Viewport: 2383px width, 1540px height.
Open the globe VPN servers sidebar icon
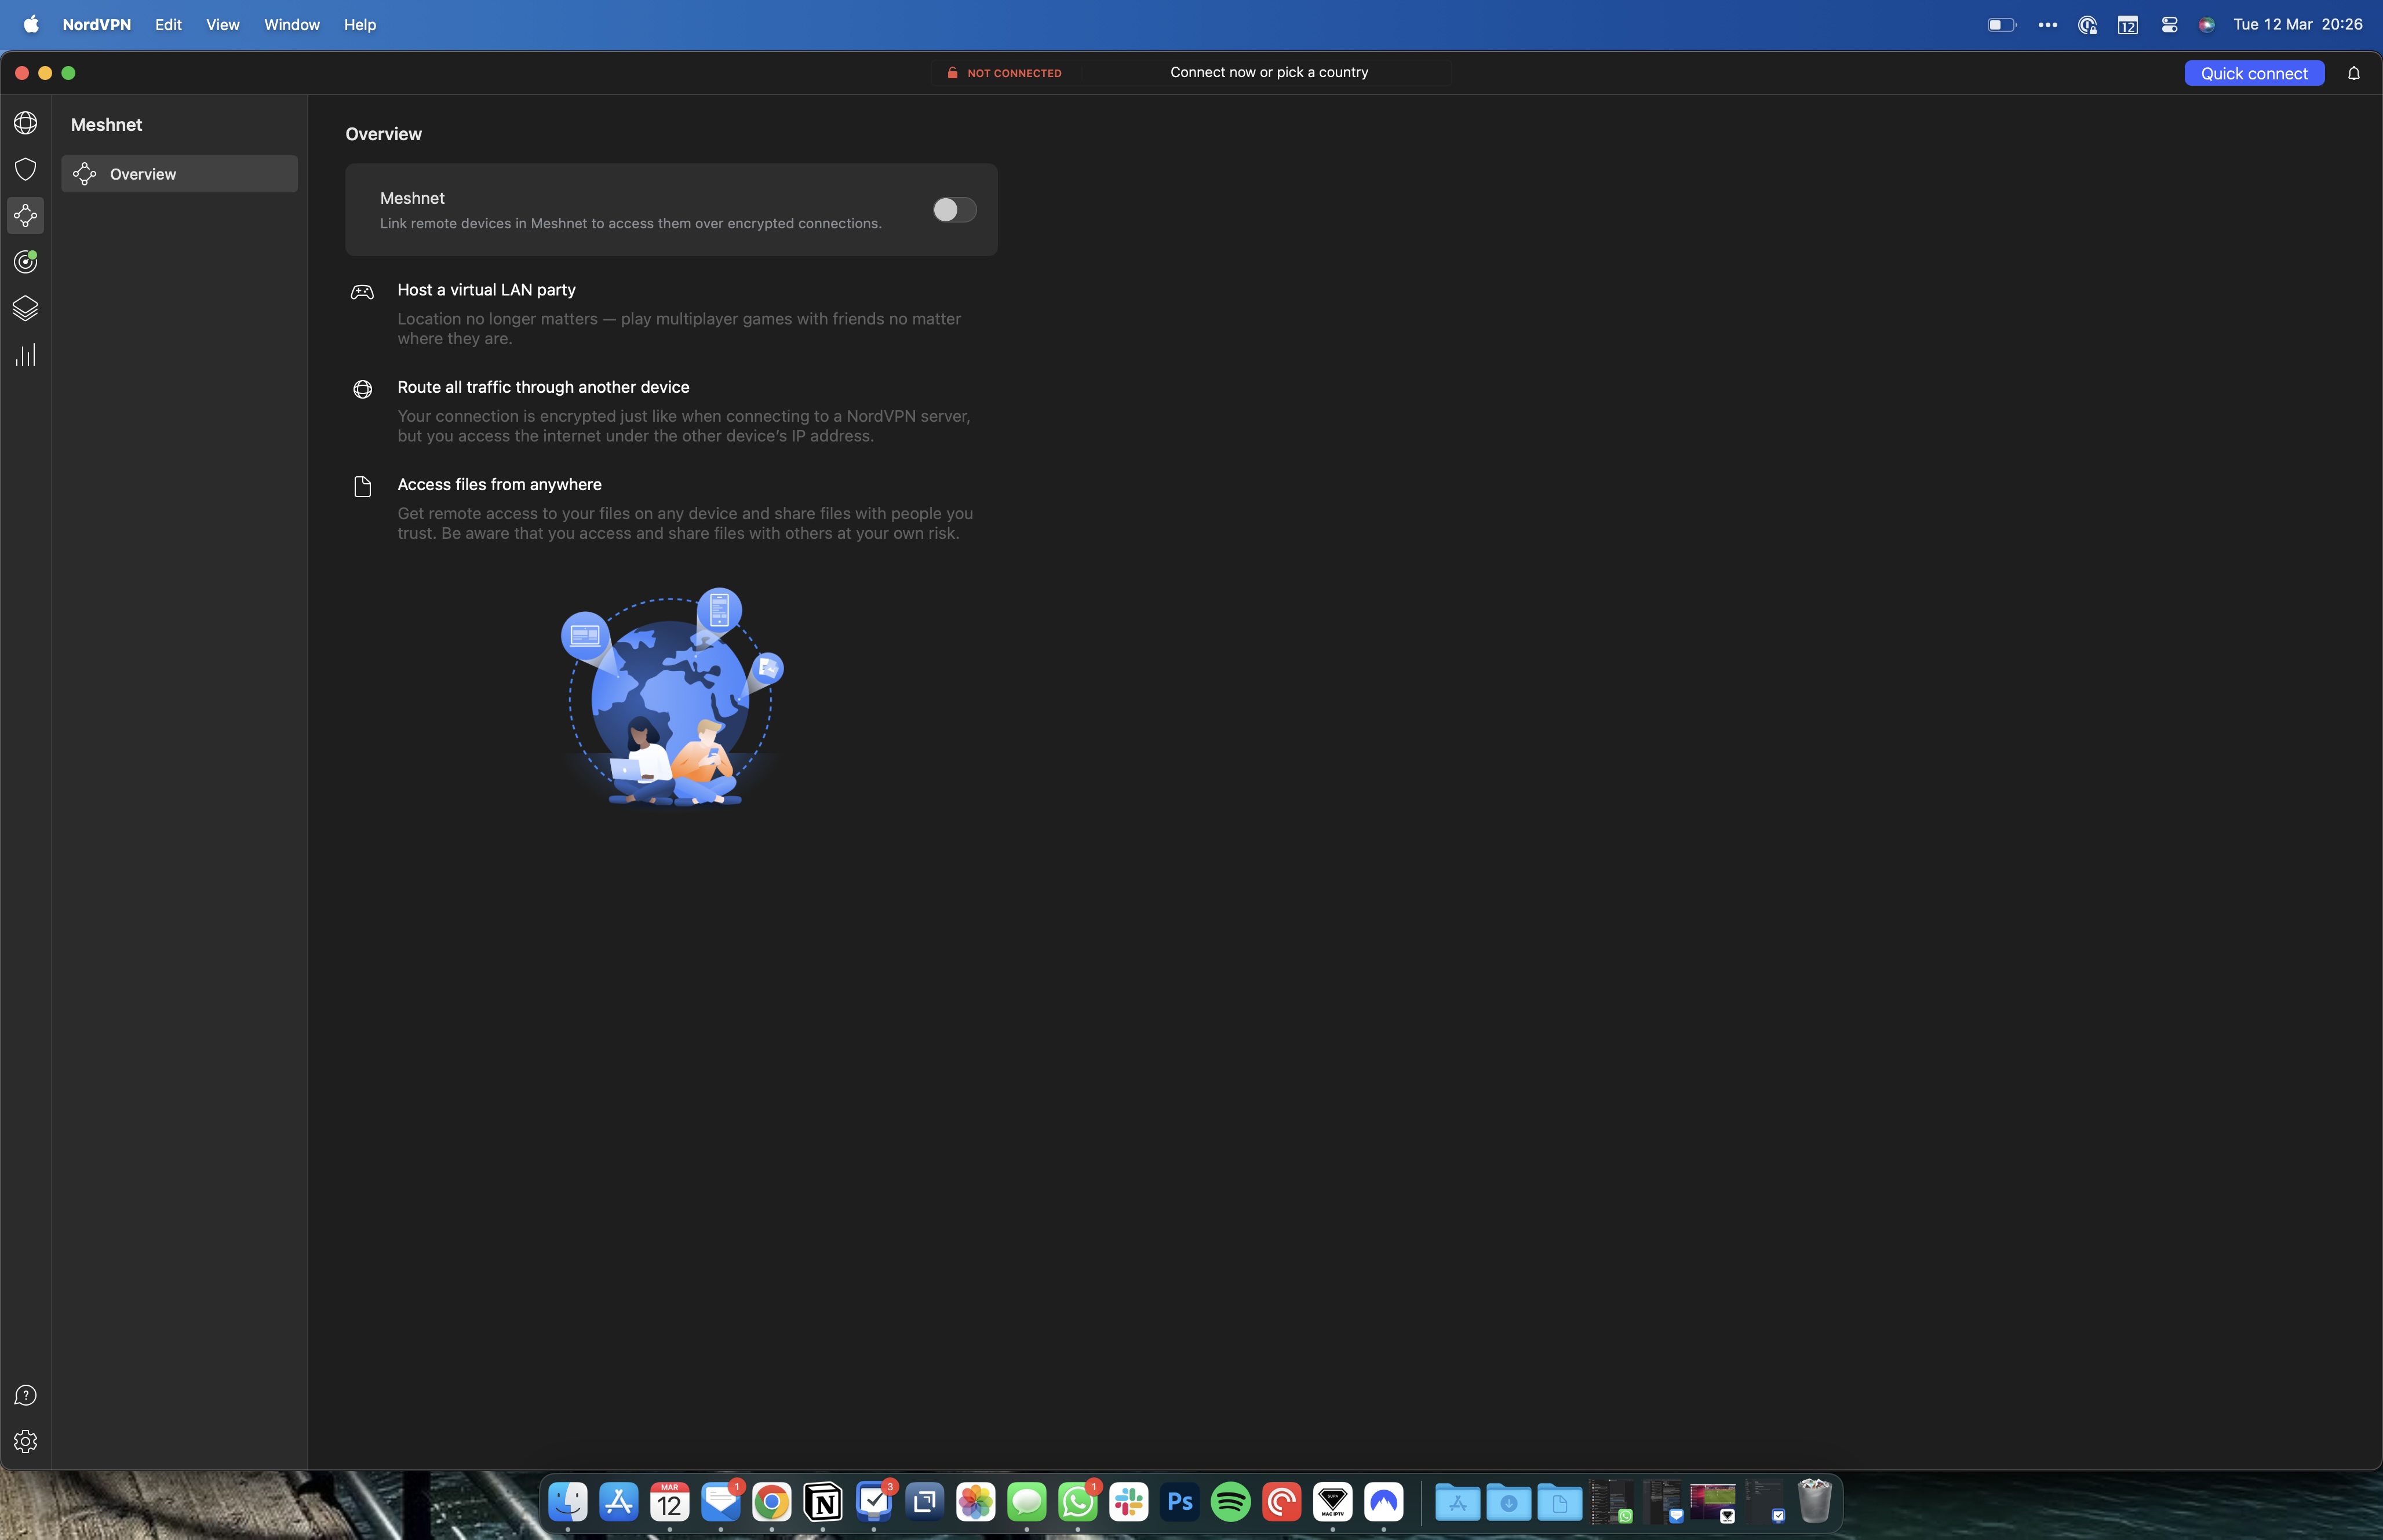26,123
